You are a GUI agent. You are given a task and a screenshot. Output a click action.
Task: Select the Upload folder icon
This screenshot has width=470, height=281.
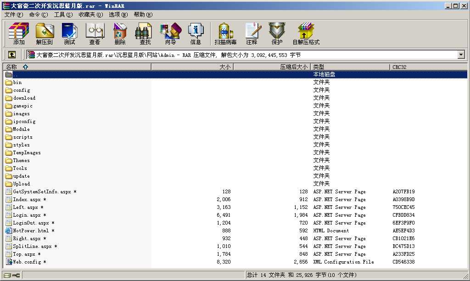click(x=9, y=184)
